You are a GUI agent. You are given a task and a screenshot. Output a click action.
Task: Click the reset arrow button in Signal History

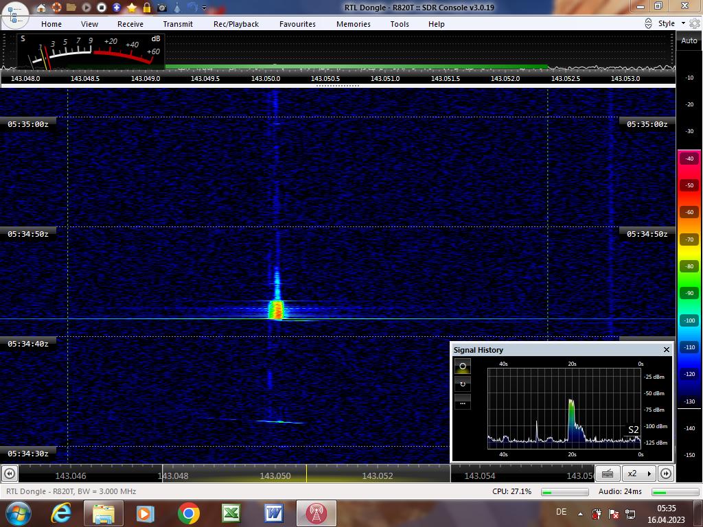click(x=463, y=384)
